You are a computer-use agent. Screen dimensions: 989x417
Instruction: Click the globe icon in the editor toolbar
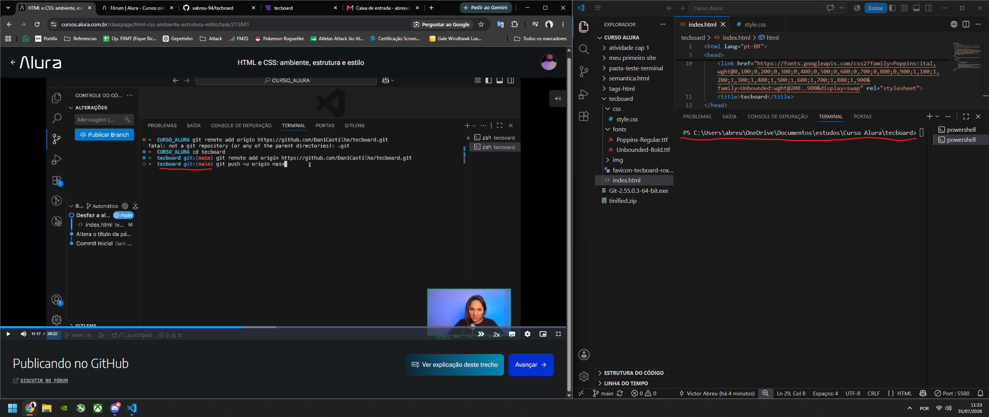pyautogui.click(x=954, y=24)
